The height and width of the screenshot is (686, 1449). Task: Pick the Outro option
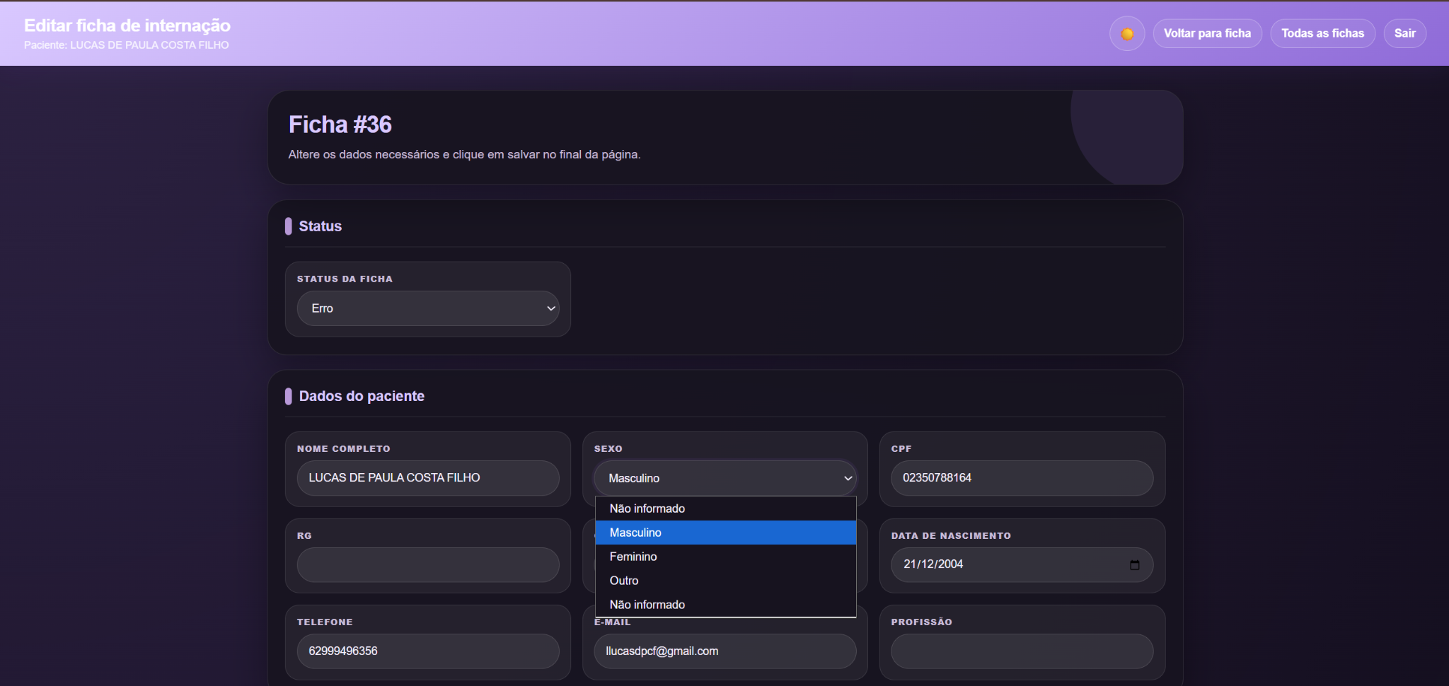pyautogui.click(x=725, y=581)
